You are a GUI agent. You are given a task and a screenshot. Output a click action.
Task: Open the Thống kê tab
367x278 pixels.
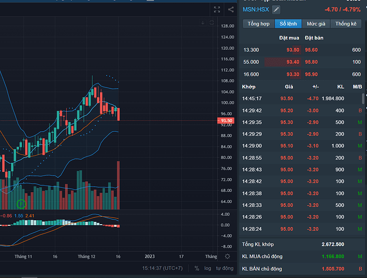[x=346, y=24]
